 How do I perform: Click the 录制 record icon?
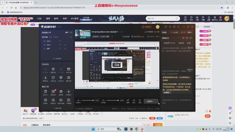(134, 100)
